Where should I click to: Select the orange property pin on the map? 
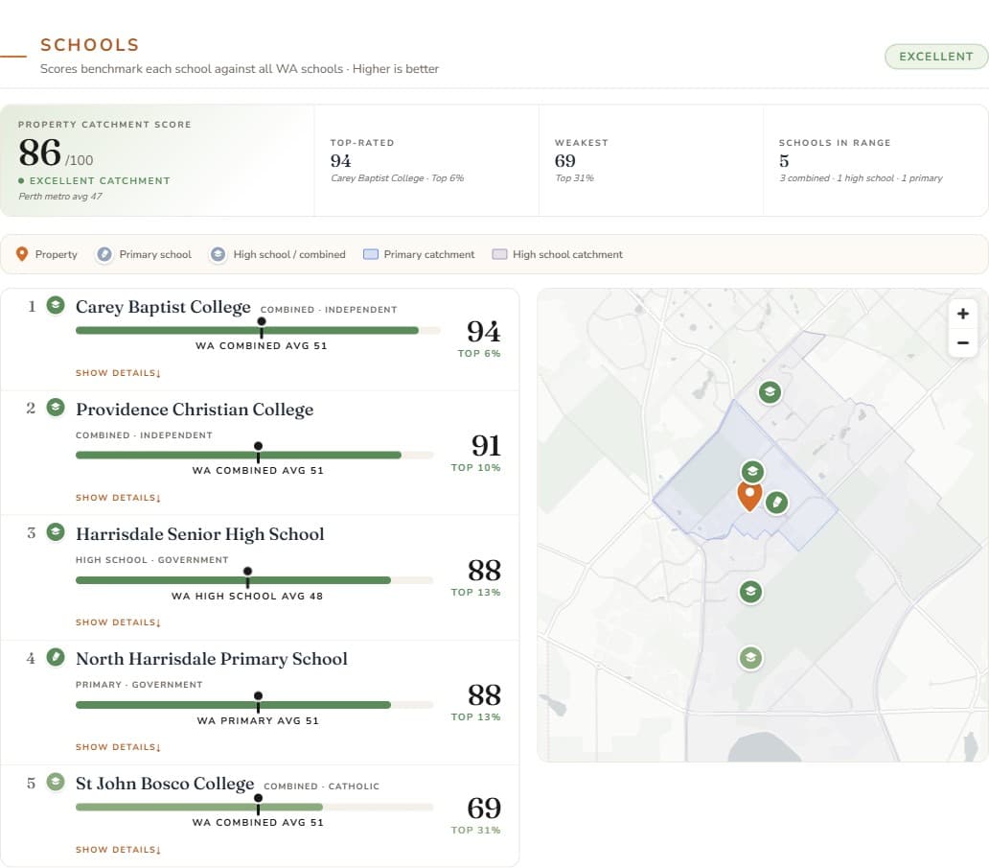749,496
